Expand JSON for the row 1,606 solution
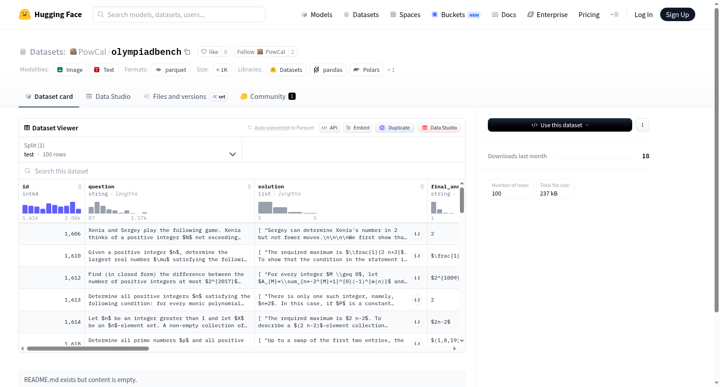 tap(417, 234)
